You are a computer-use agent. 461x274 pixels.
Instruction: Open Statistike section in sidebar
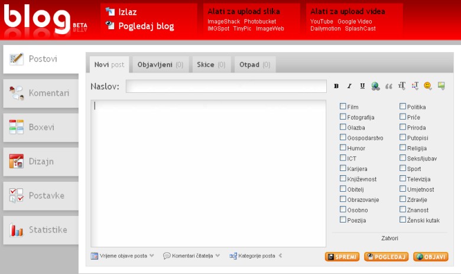pyautogui.click(x=41, y=230)
